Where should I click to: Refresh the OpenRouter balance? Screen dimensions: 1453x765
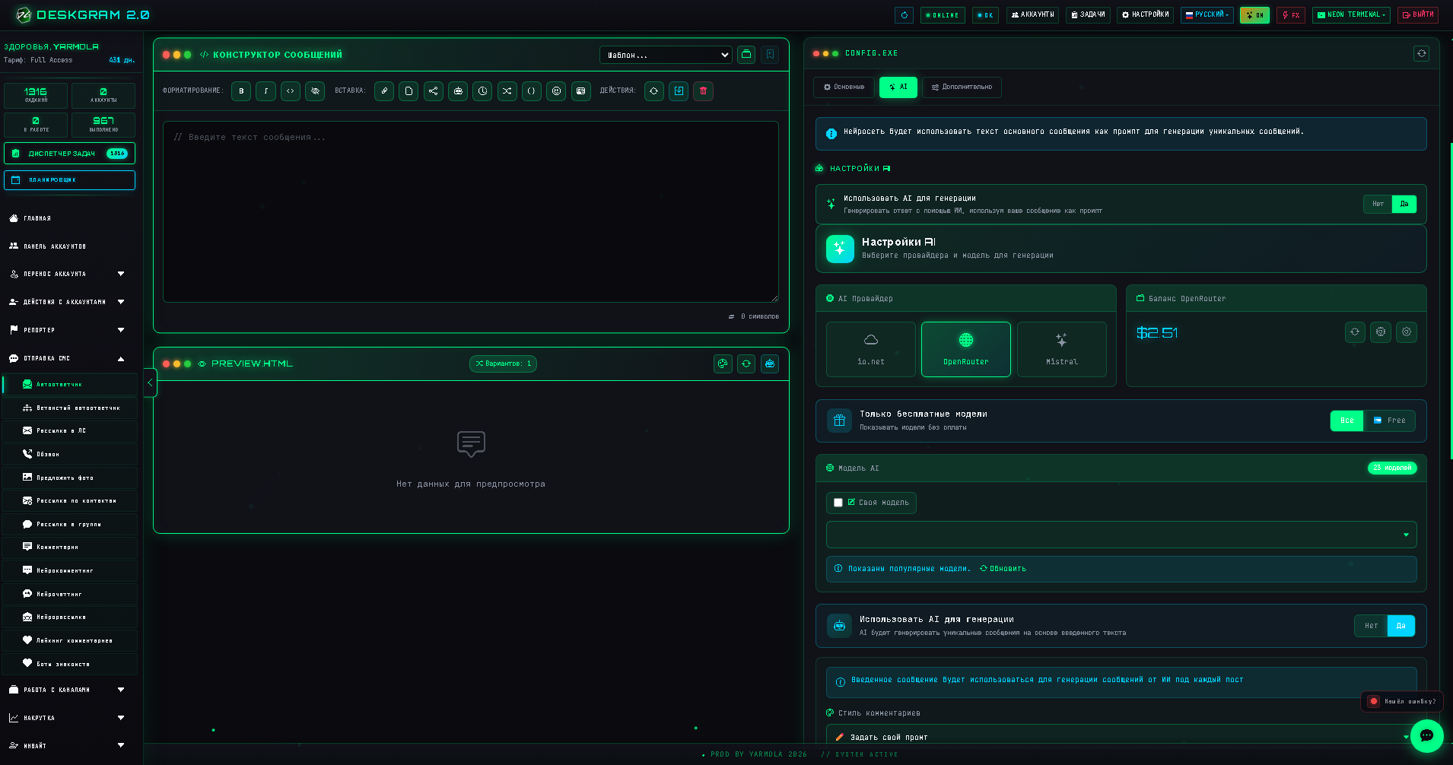(x=1355, y=332)
